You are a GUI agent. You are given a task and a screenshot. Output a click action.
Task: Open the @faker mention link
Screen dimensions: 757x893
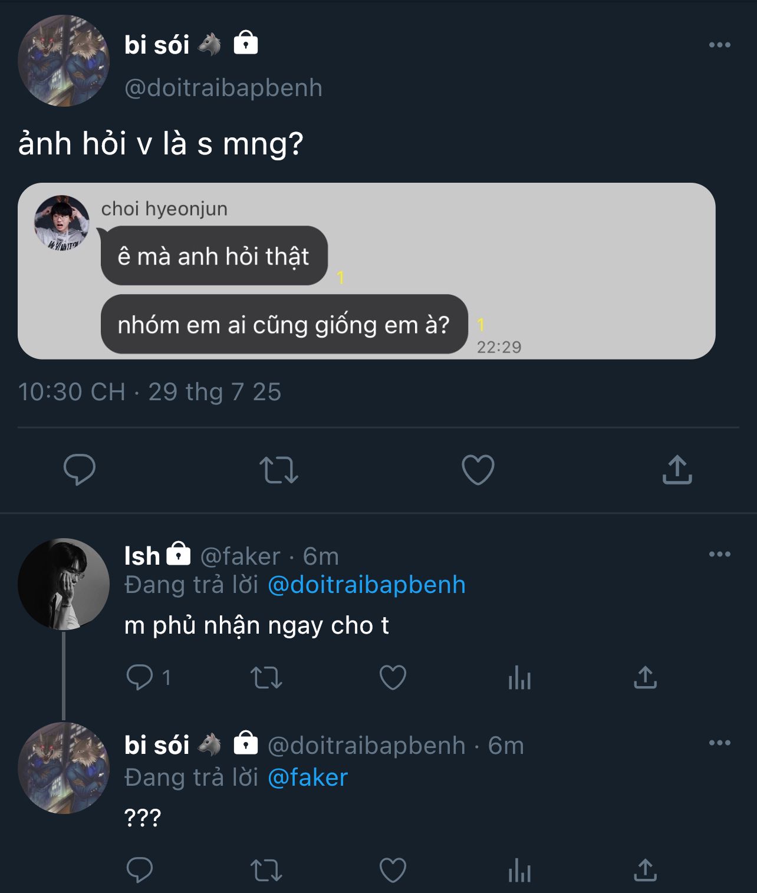307,777
